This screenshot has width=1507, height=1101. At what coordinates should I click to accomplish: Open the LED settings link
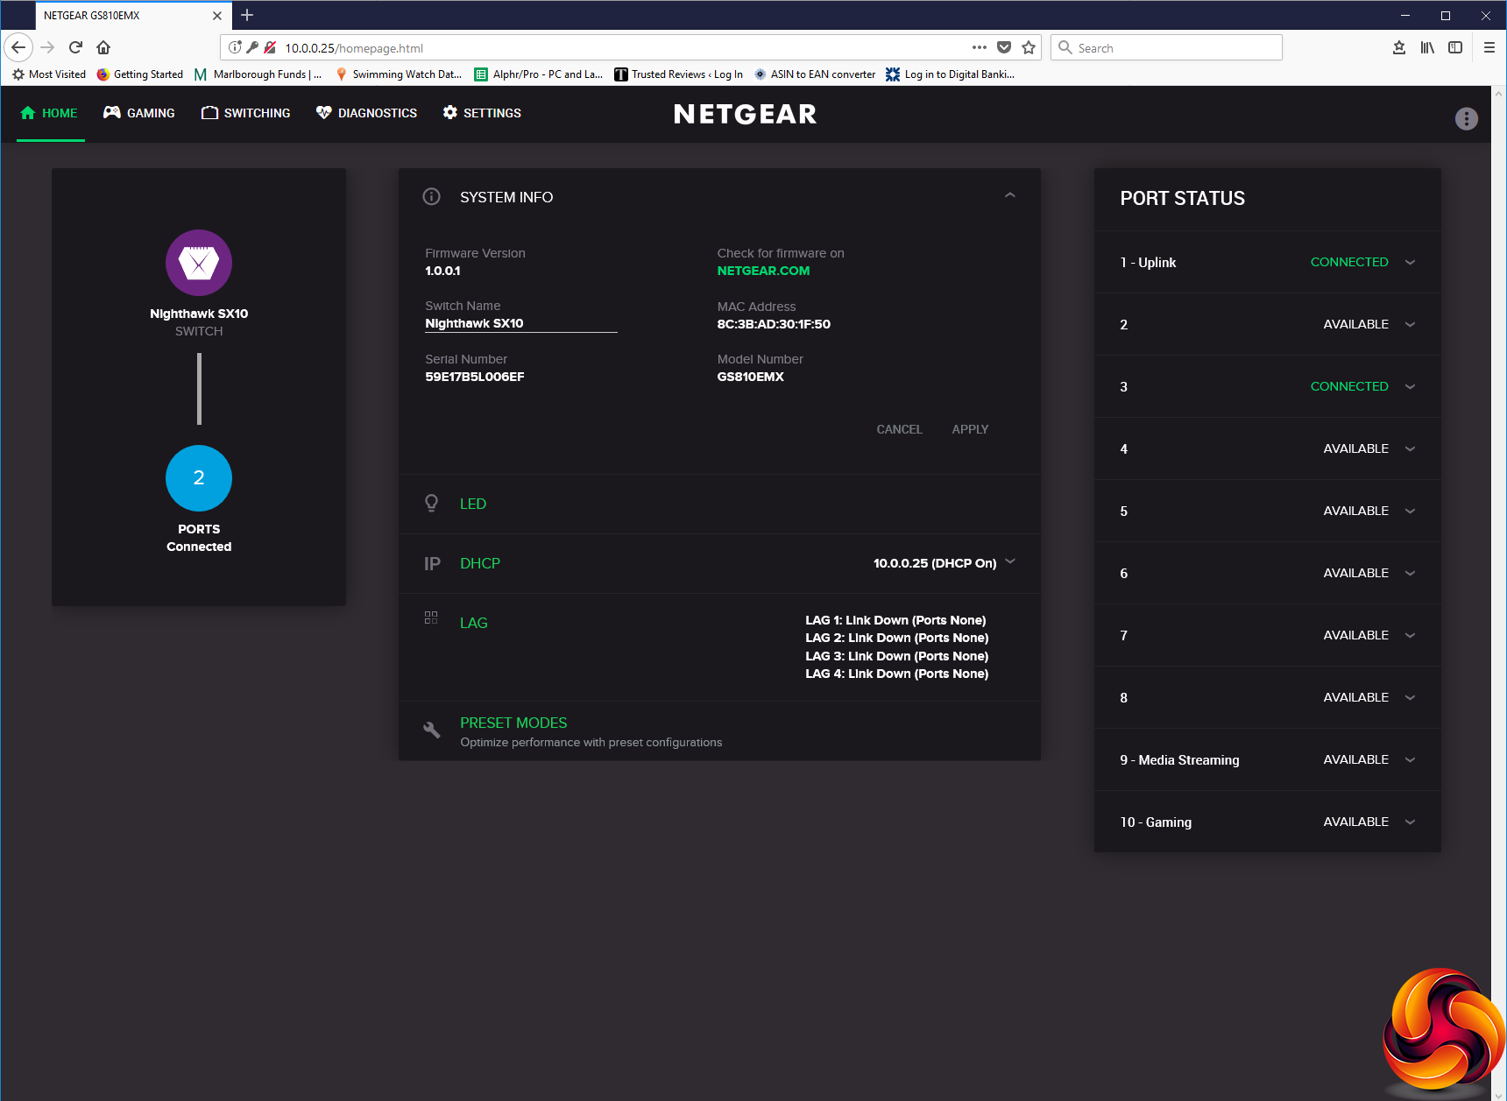[x=473, y=504]
